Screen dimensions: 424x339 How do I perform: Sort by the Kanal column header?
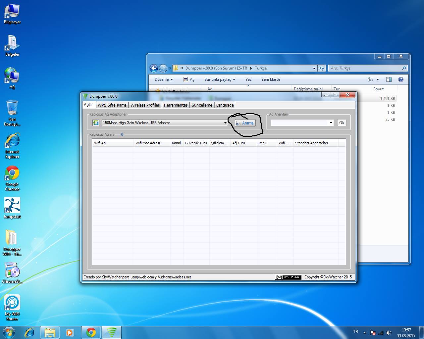pyautogui.click(x=177, y=143)
